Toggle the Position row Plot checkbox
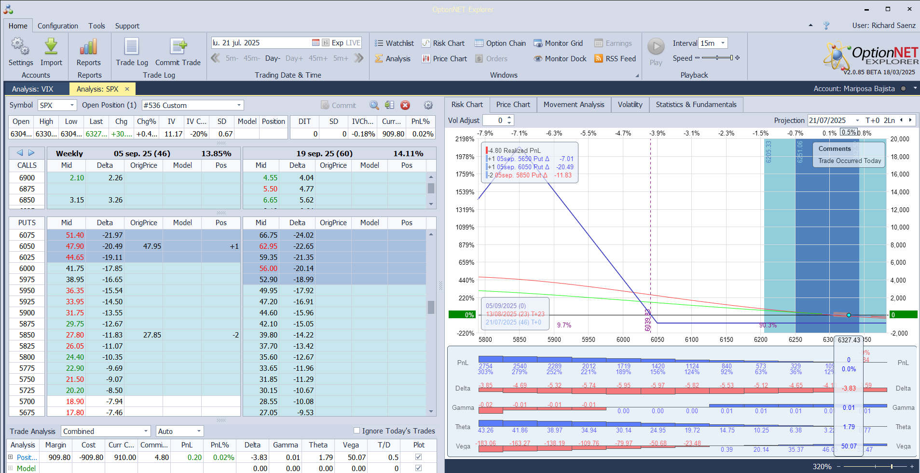920x473 pixels. pyautogui.click(x=418, y=457)
